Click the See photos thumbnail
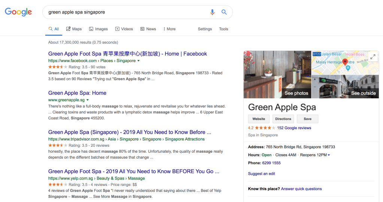The width and height of the screenshot is (383, 202). click(x=277, y=75)
